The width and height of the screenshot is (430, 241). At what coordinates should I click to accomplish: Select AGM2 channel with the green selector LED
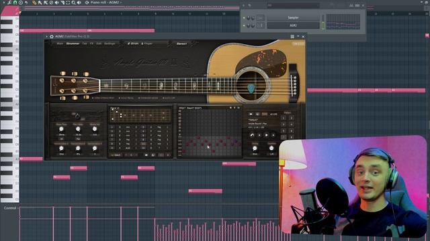pos(323,25)
